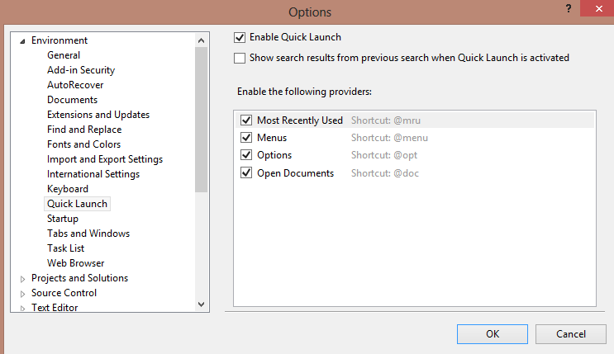This screenshot has width=614, height=354.
Task: Enable show previous search results checkbox
Action: pyautogui.click(x=240, y=58)
